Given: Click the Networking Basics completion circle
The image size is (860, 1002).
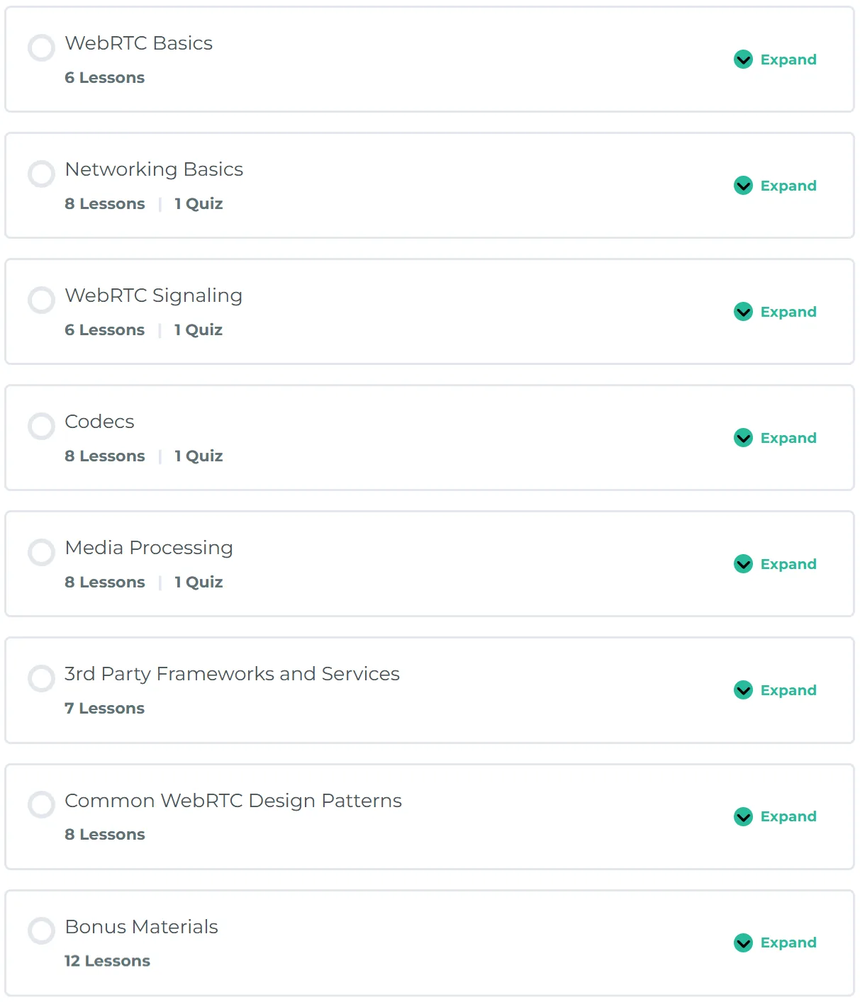Looking at the screenshot, I should [x=41, y=174].
